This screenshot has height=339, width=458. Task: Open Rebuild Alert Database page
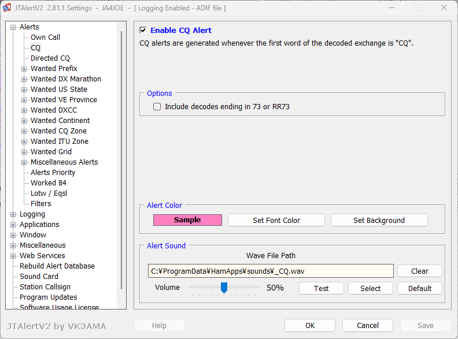click(x=57, y=266)
